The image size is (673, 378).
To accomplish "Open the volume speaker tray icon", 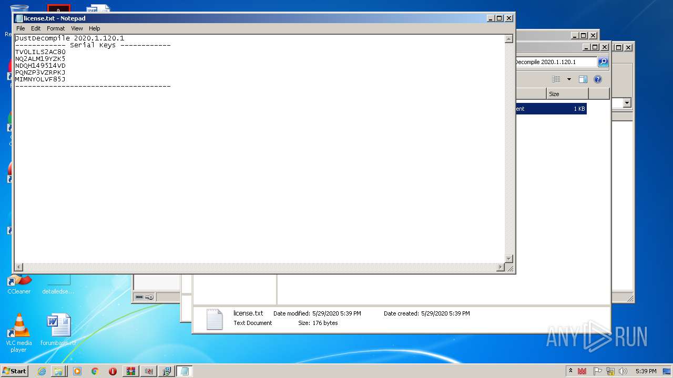I will point(623,371).
